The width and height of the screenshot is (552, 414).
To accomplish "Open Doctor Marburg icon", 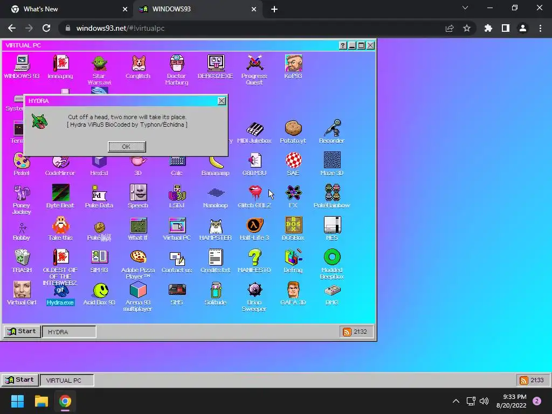I will pyautogui.click(x=177, y=64).
